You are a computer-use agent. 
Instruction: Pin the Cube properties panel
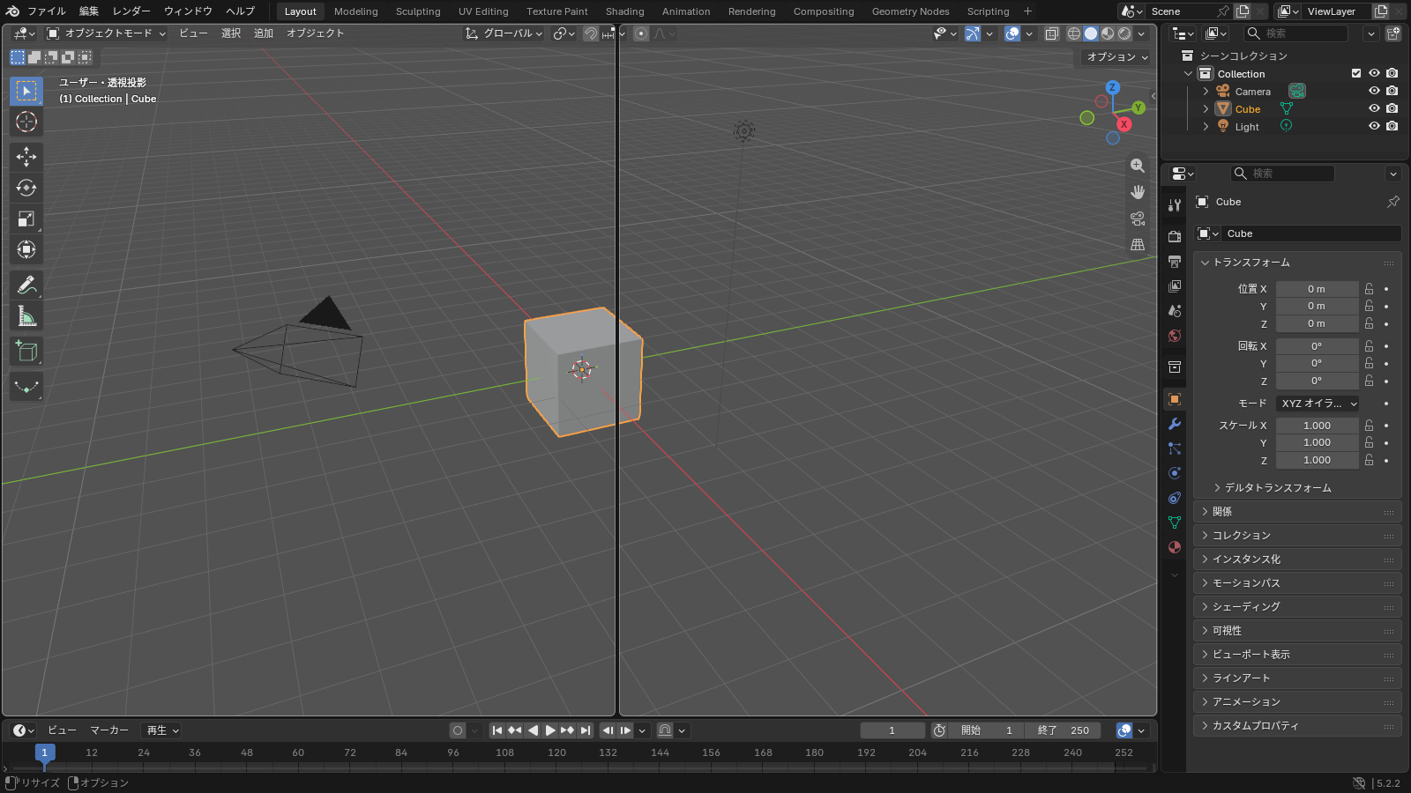pyautogui.click(x=1393, y=202)
